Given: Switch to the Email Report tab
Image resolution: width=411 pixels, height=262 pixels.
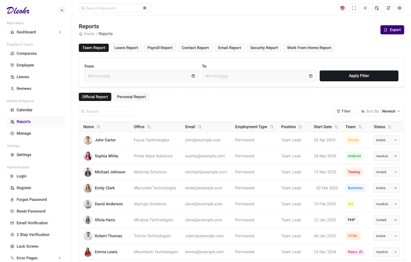Looking at the screenshot, I should pos(230,47).
